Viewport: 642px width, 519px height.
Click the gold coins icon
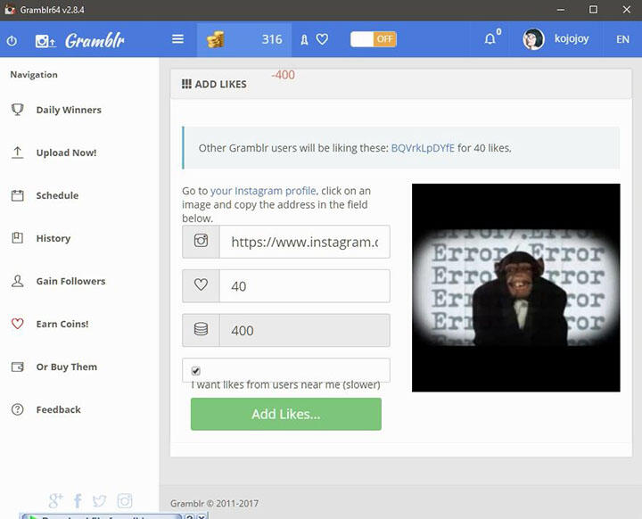click(216, 40)
